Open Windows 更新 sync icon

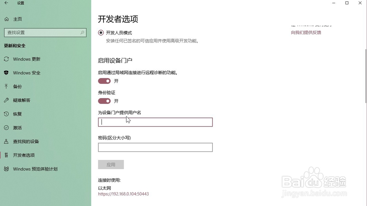tap(6, 59)
